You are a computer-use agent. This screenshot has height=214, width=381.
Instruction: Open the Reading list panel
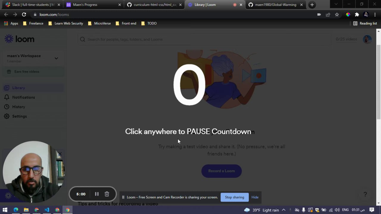[365, 23]
